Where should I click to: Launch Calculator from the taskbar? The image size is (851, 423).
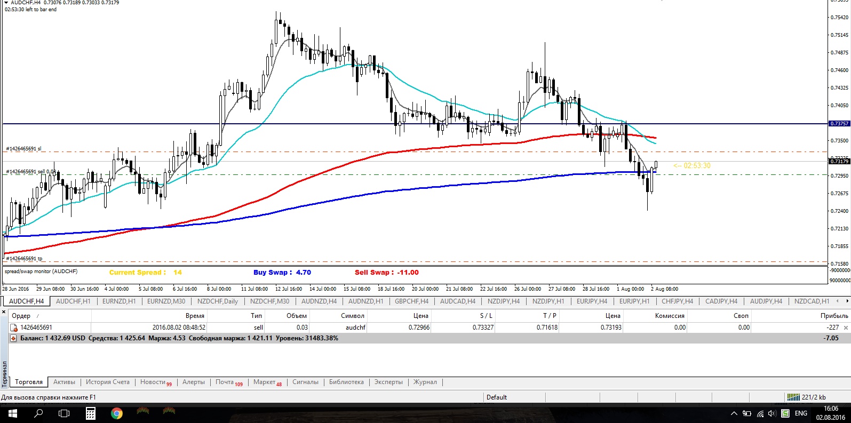(x=91, y=413)
